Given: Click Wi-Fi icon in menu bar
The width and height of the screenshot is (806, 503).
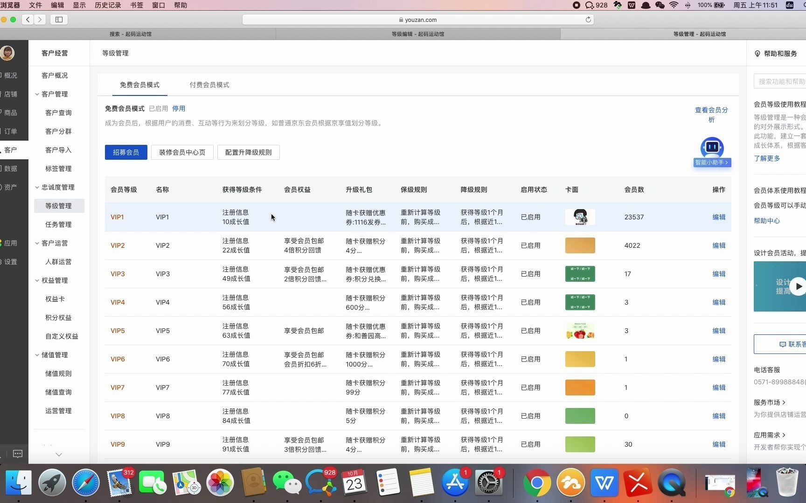Looking at the screenshot, I should (674, 5).
